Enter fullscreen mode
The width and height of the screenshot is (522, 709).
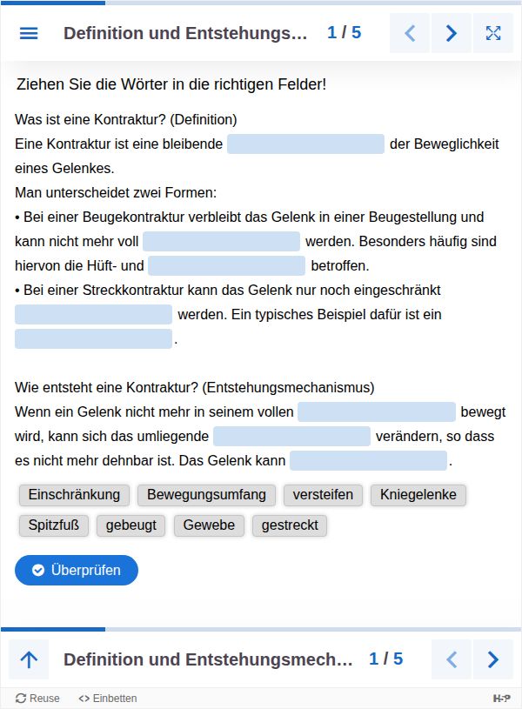pos(493,33)
